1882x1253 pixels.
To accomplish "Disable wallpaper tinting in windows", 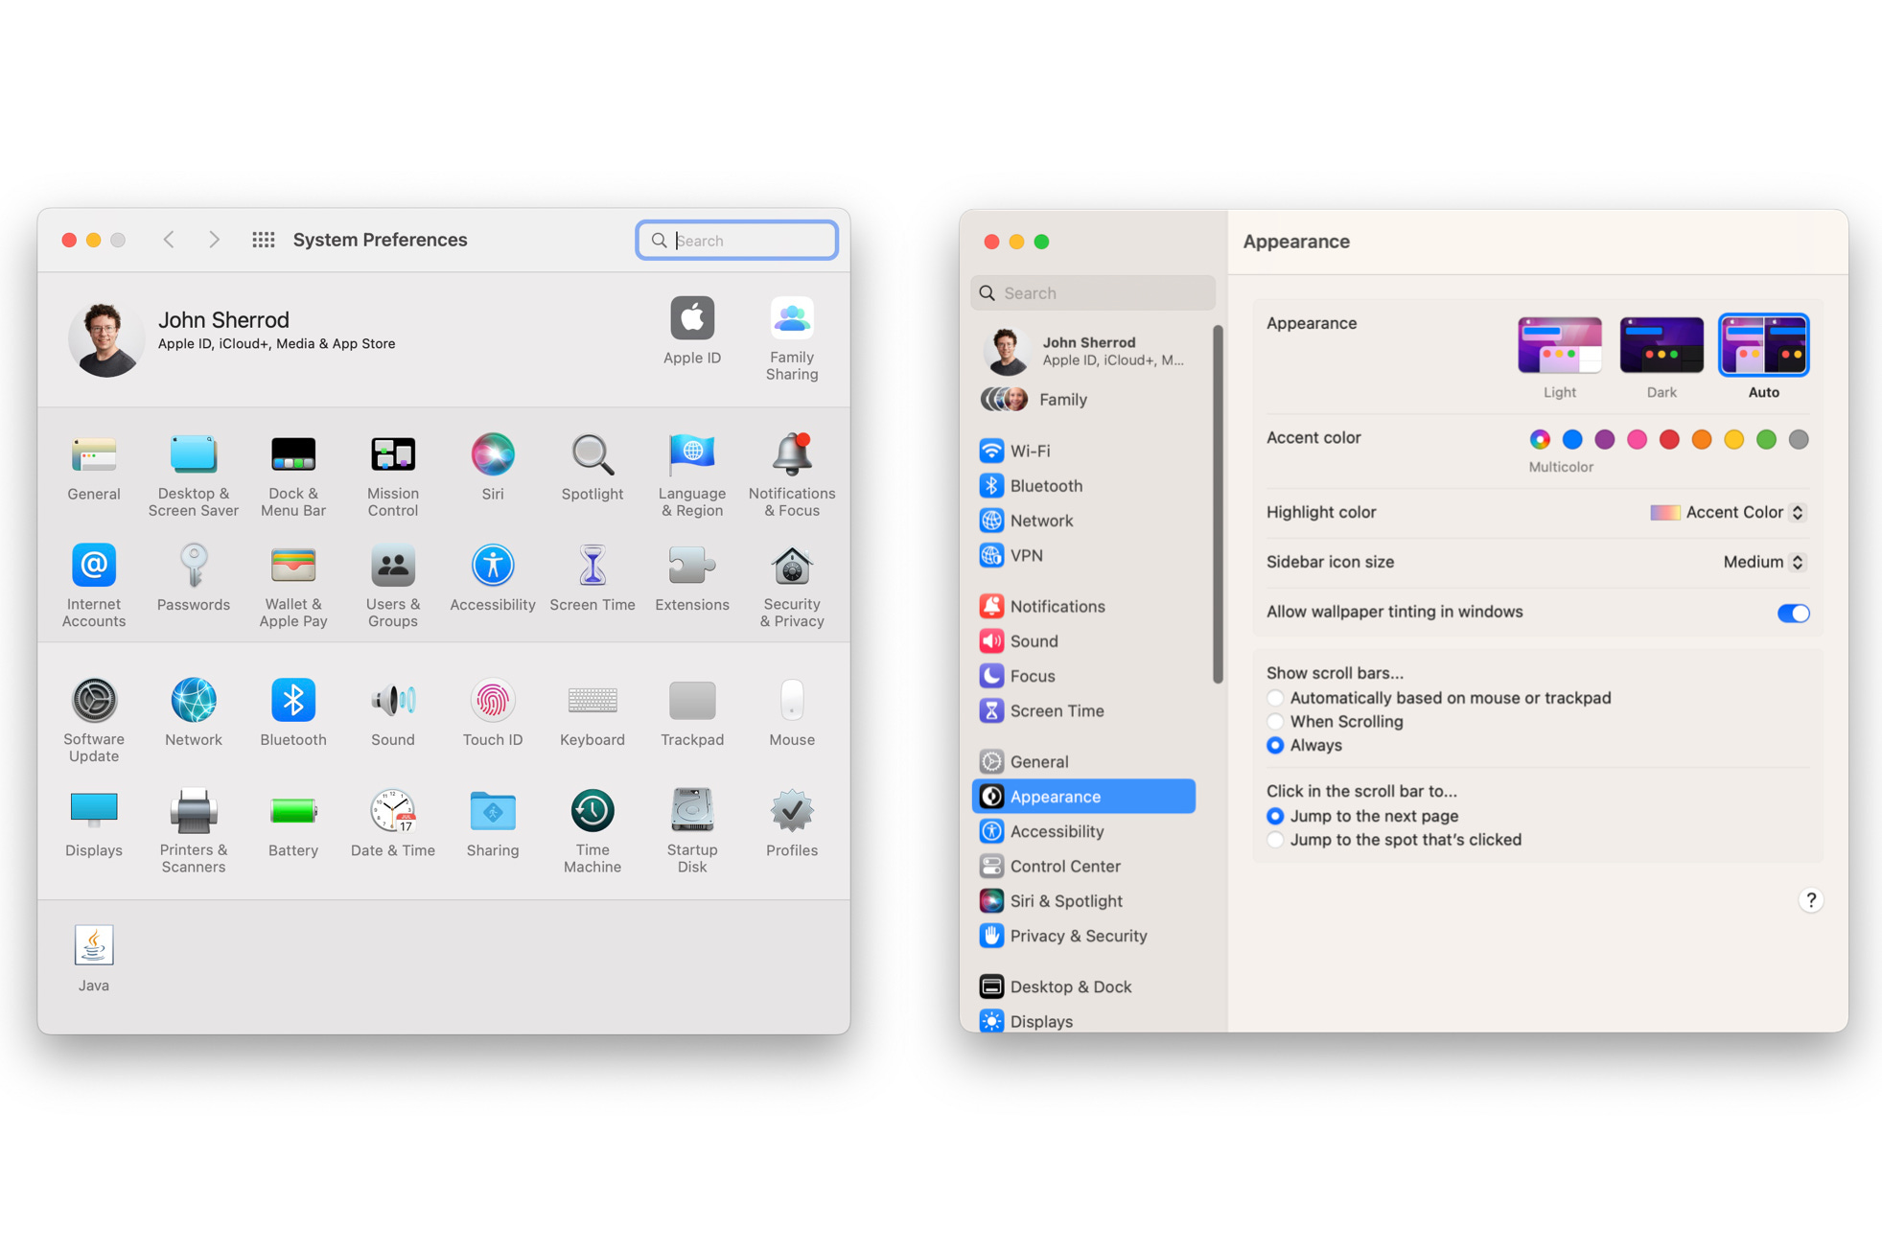I will 1792,613.
